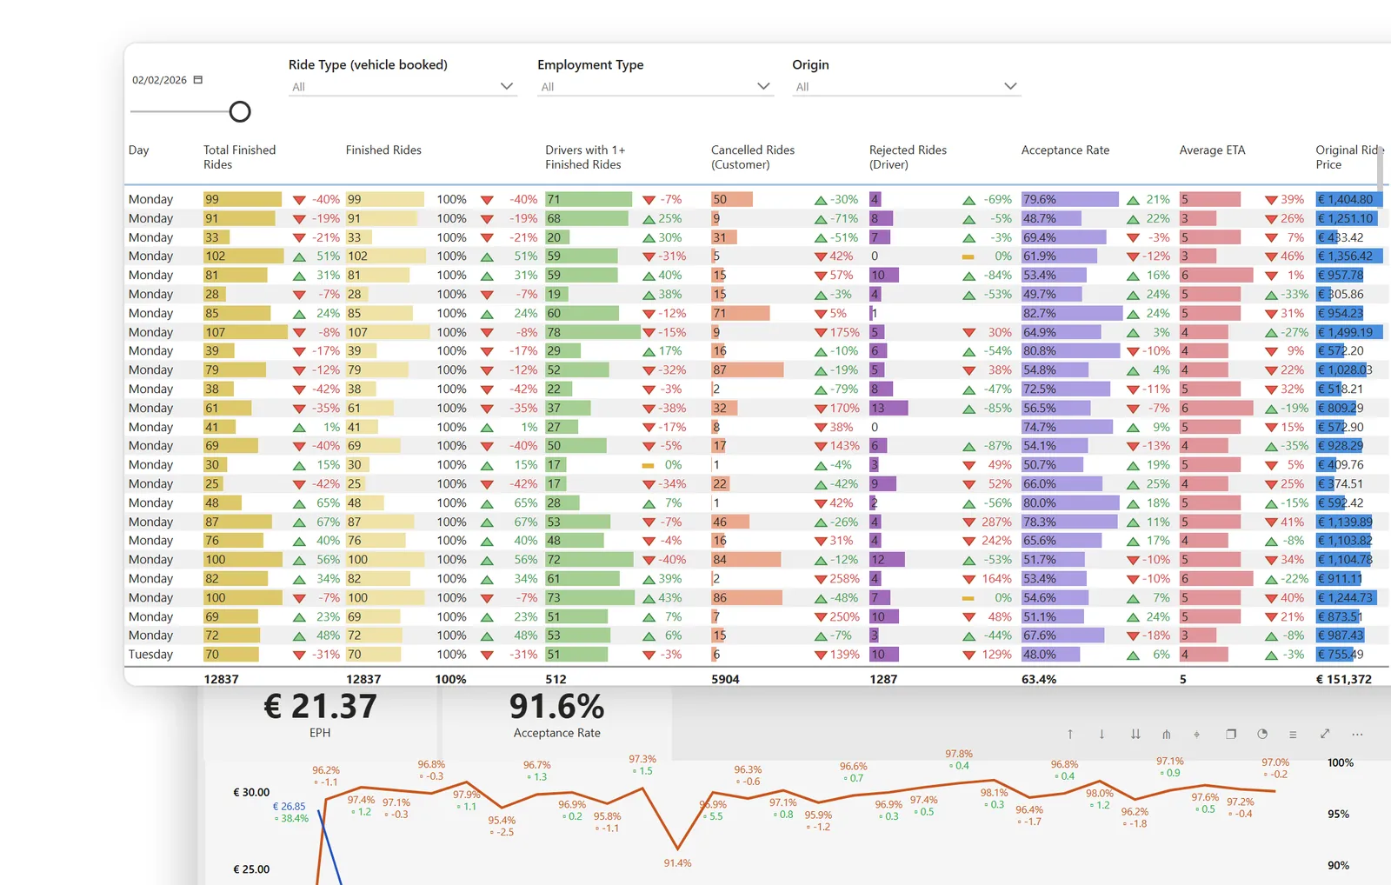The image size is (1391, 885).
Task: Click the € 26.85 blue data label
Action: [289, 807]
